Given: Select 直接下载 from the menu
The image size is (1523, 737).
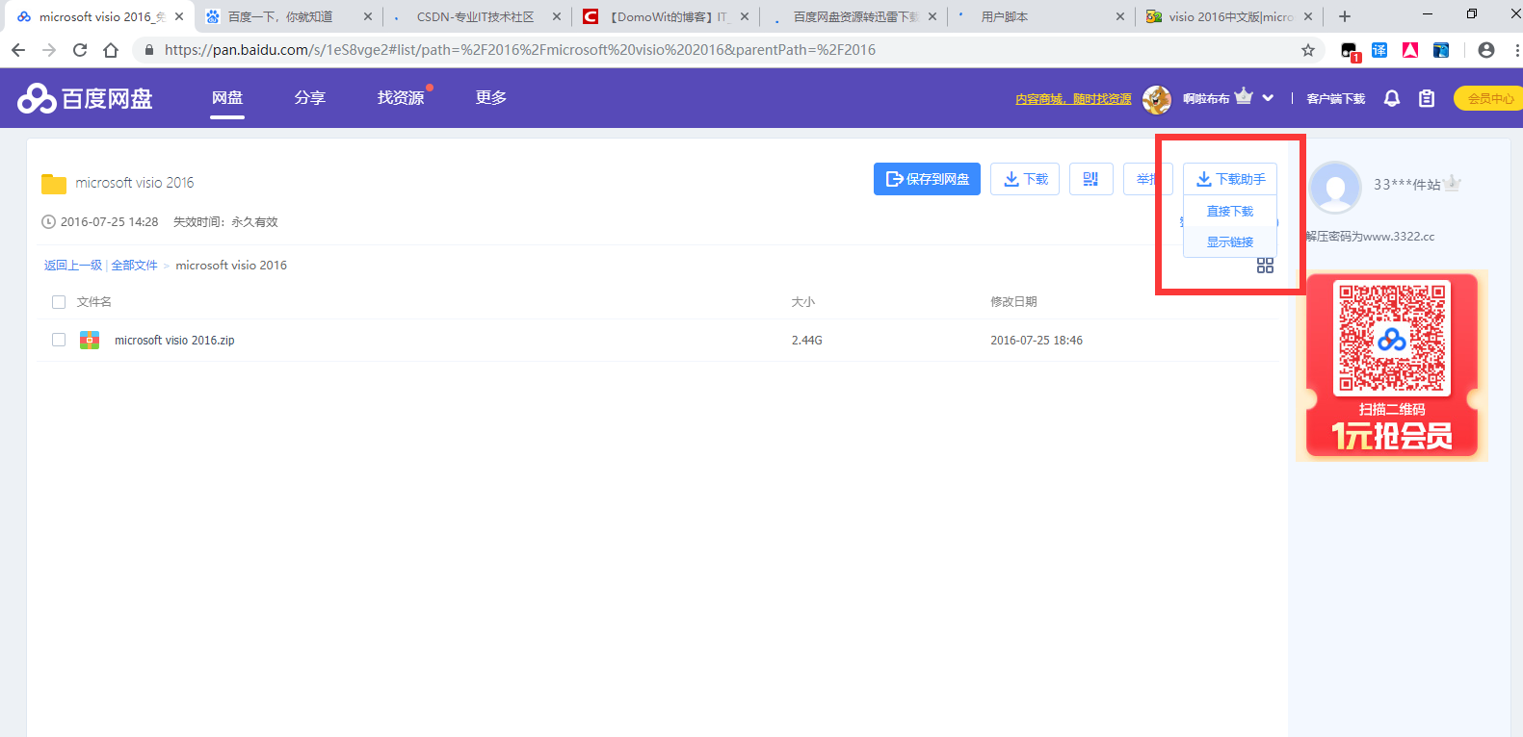Looking at the screenshot, I should point(1230,211).
